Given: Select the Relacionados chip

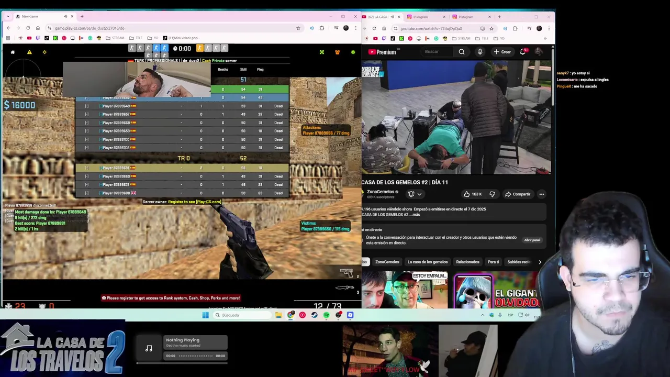Looking at the screenshot, I should (x=467, y=262).
